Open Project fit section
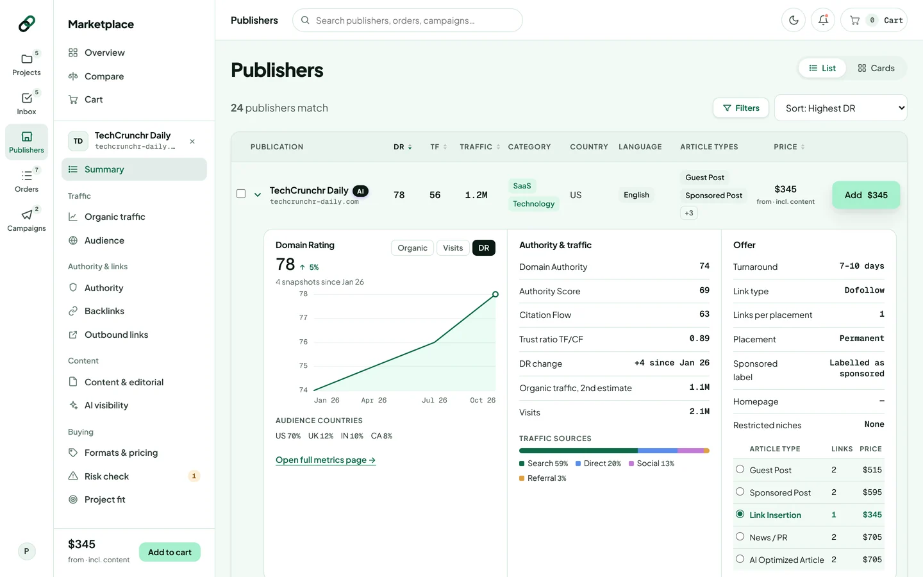Image resolution: width=923 pixels, height=577 pixels. 134,499
